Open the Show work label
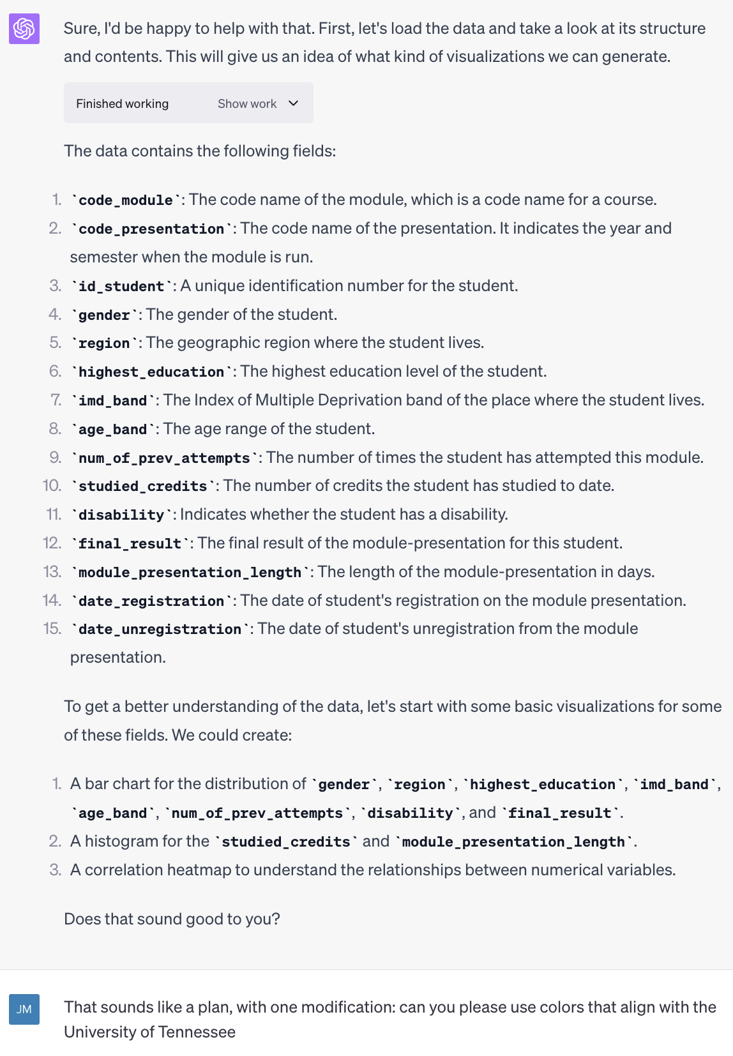 [247, 103]
